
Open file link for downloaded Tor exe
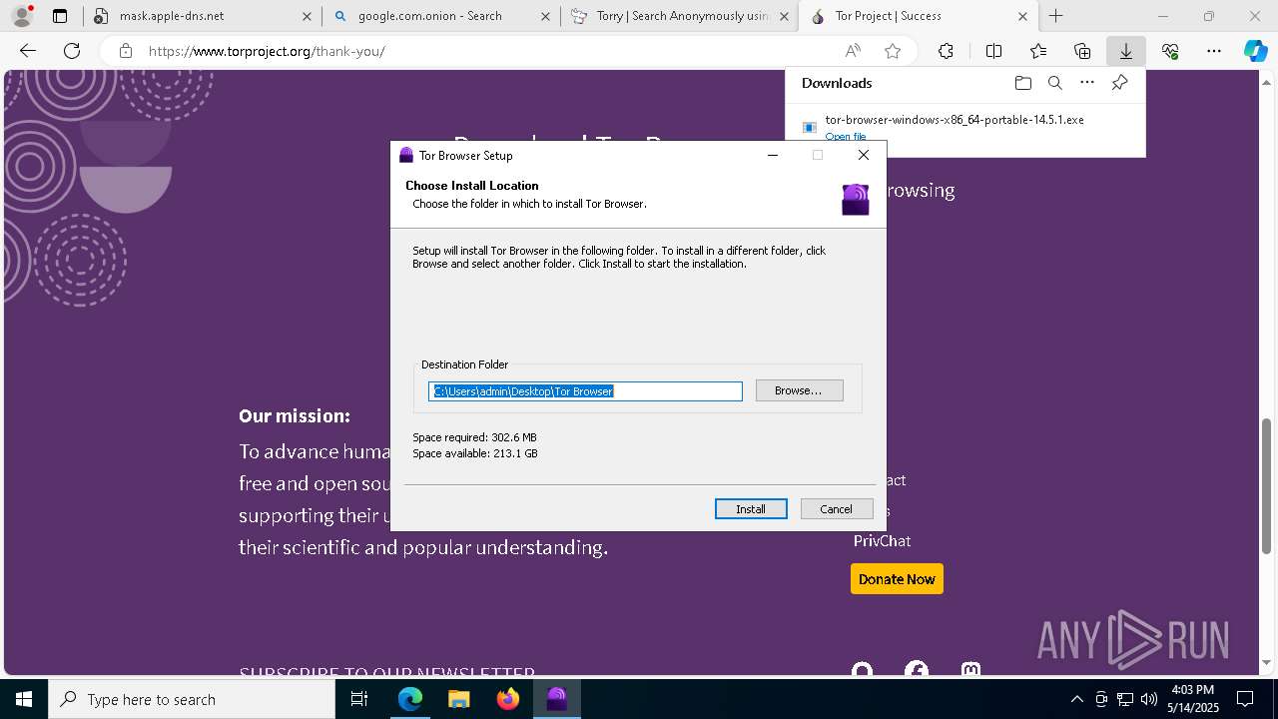point(846,137)
